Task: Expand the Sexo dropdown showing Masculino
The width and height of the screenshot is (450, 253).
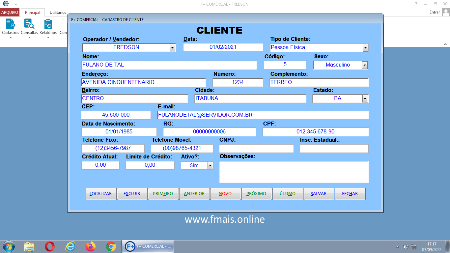Action: [x=365, y=65]
